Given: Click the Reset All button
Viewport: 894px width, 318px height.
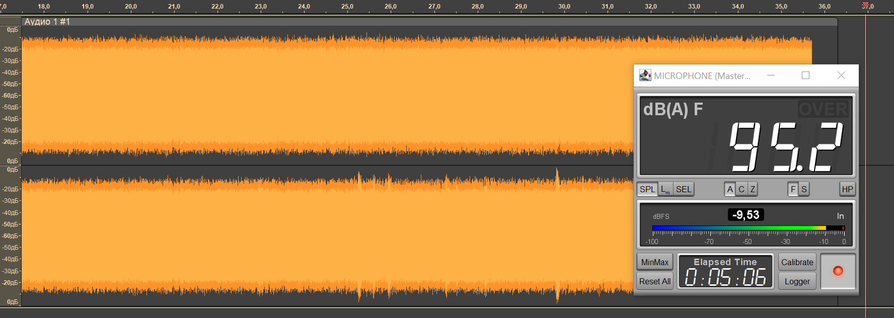Looking at the screenshot, I should (x=655, y=281).
